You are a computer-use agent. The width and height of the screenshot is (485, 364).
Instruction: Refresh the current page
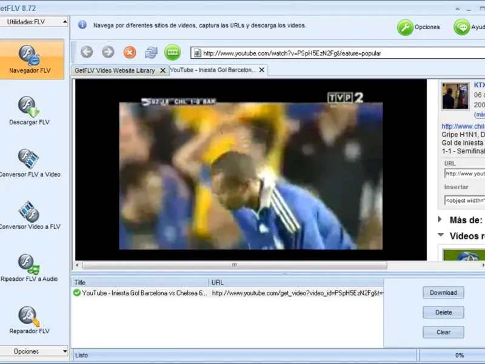[151, 52]
